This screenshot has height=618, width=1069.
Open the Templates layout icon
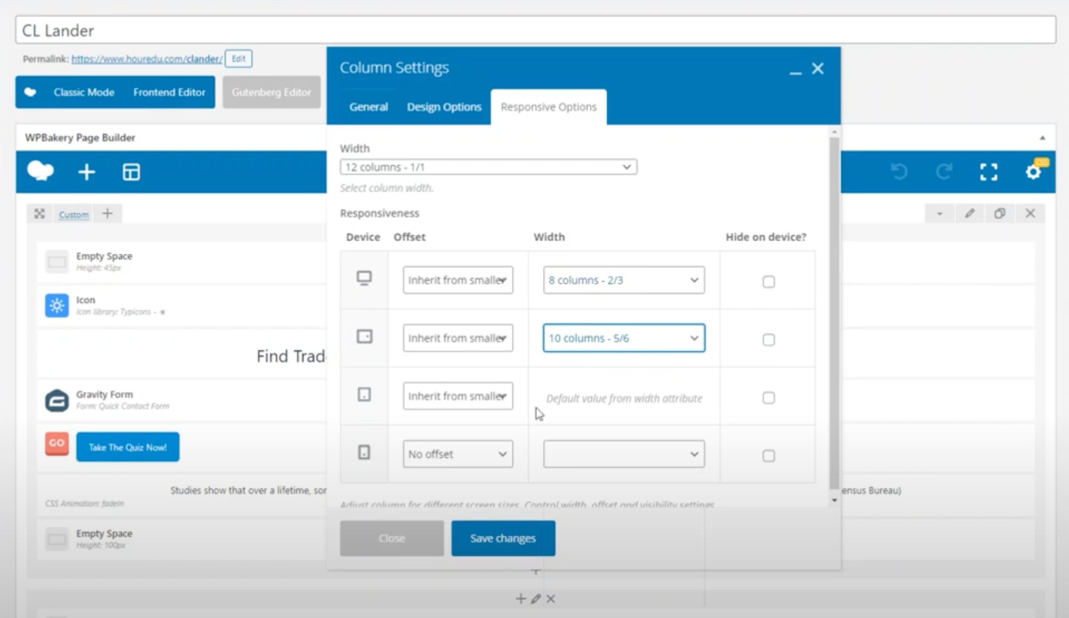coord(131,172)
